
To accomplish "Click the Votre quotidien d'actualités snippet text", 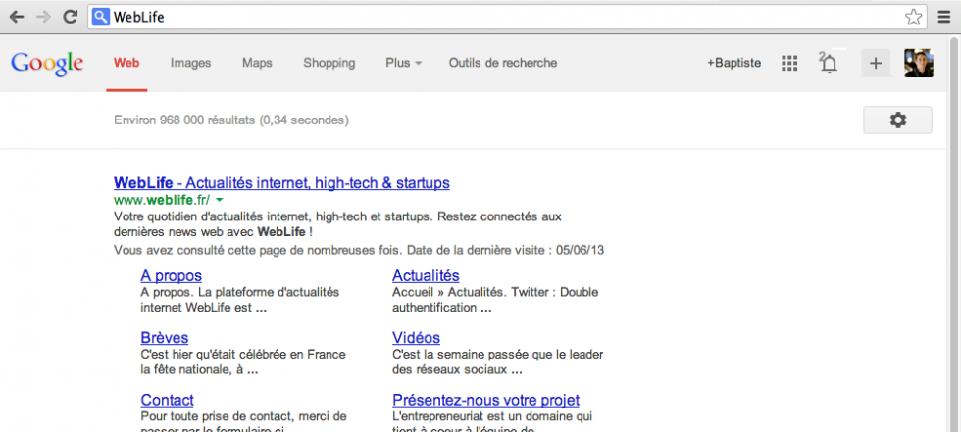I will pos(337,224).
